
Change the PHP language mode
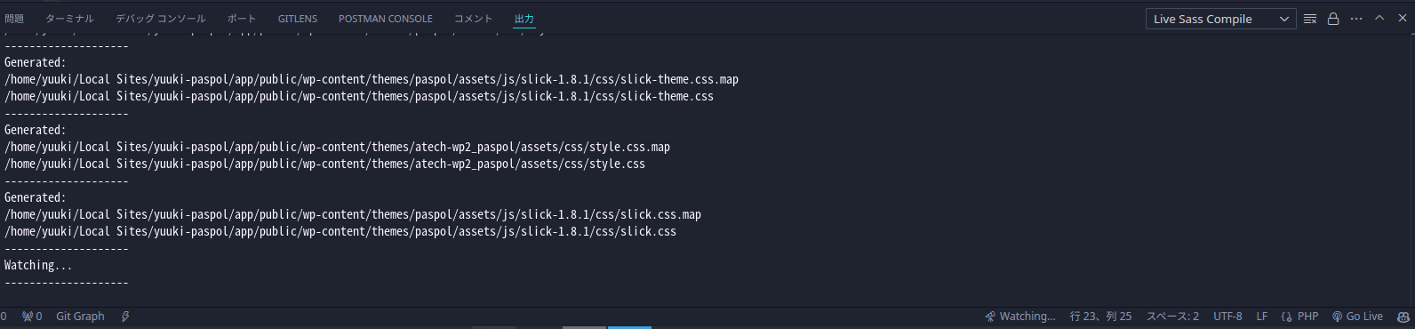[1299, 317]
